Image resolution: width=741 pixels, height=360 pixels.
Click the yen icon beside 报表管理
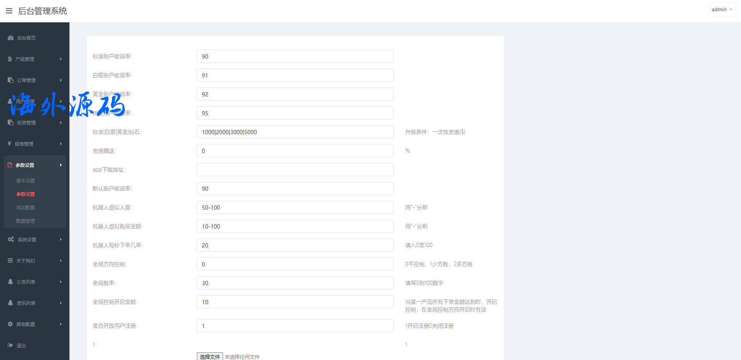click(9, 144)
